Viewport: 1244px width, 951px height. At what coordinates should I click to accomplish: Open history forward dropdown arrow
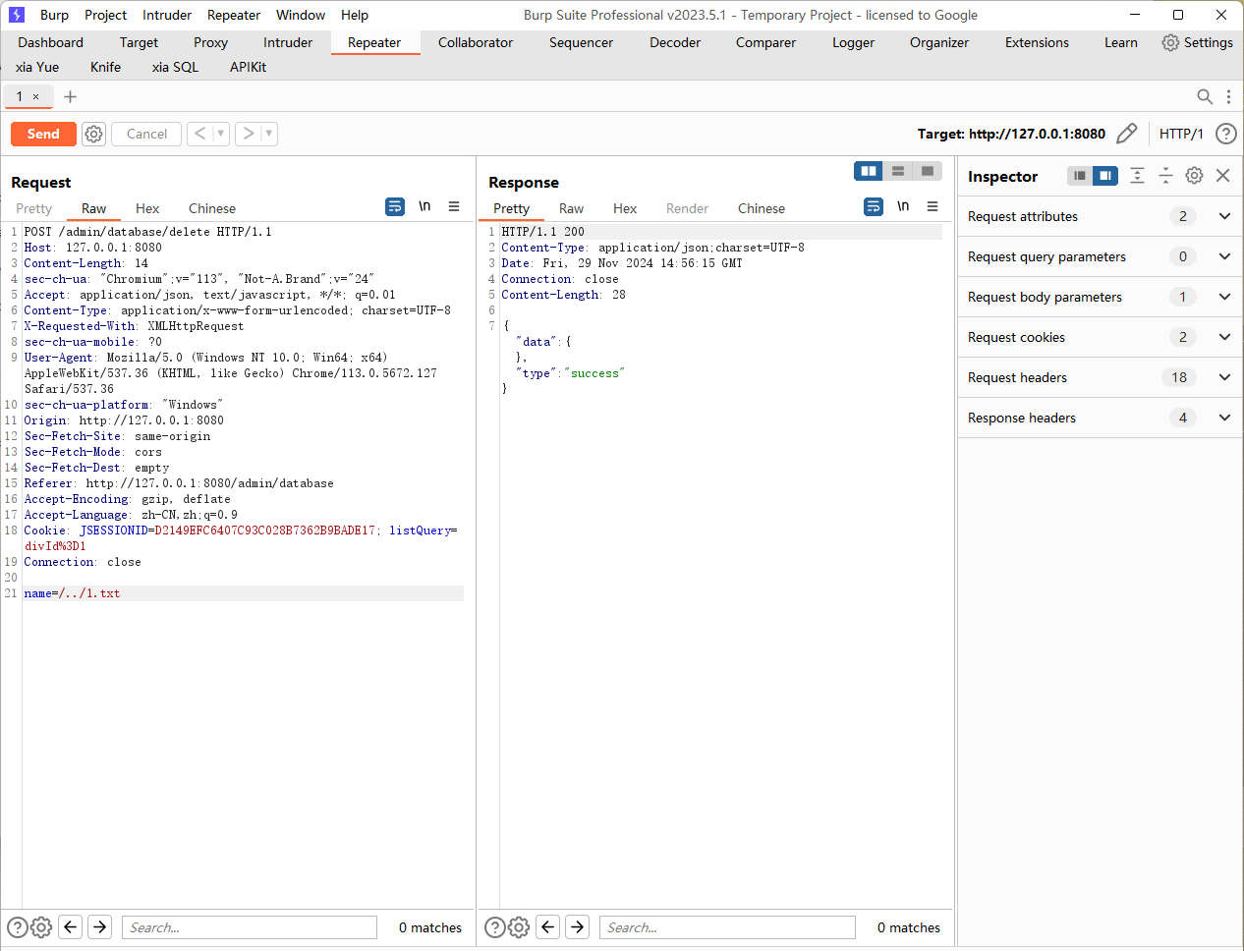(x=269, y=134)
